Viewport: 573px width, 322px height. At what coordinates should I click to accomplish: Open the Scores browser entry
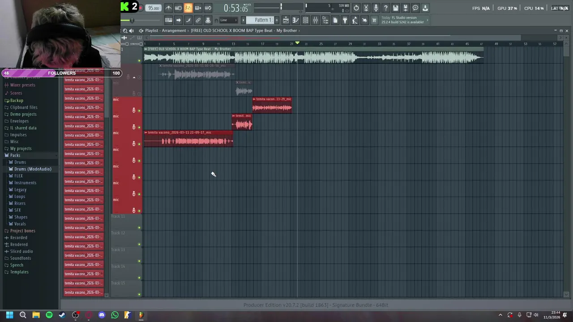coord(16,93)
